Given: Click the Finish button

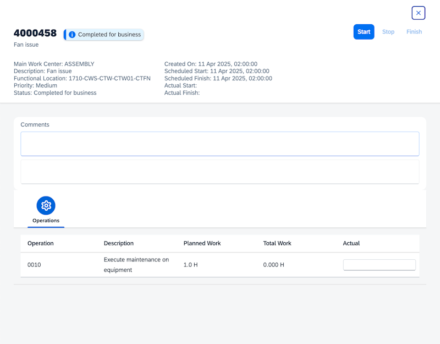Looking at the screenshot, I should [414, 32].
